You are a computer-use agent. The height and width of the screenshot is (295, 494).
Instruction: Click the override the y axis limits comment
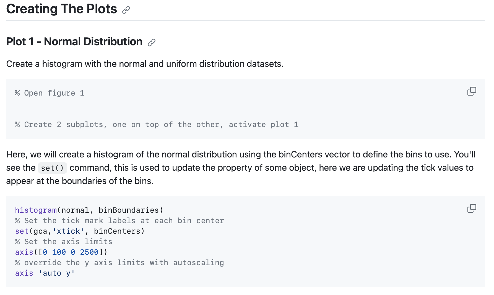coord(119,263)
